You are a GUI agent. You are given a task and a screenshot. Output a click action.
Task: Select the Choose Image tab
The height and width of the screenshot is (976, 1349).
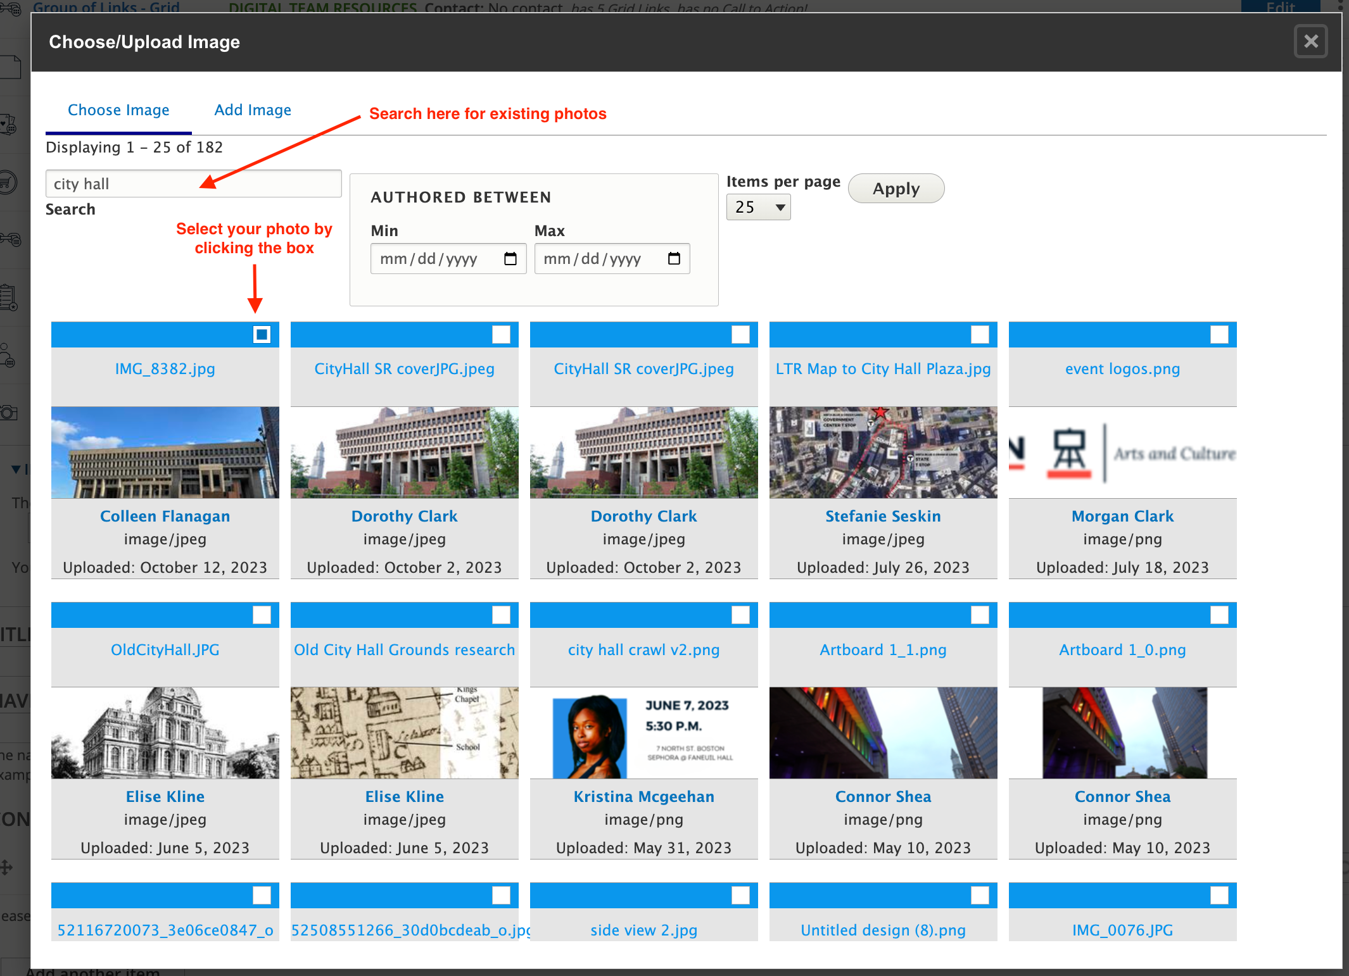point(118,110)
